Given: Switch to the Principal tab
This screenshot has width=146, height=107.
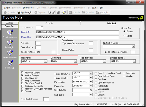Looking at the screenshot, I should pyautogui.click(x=111, y=23).
